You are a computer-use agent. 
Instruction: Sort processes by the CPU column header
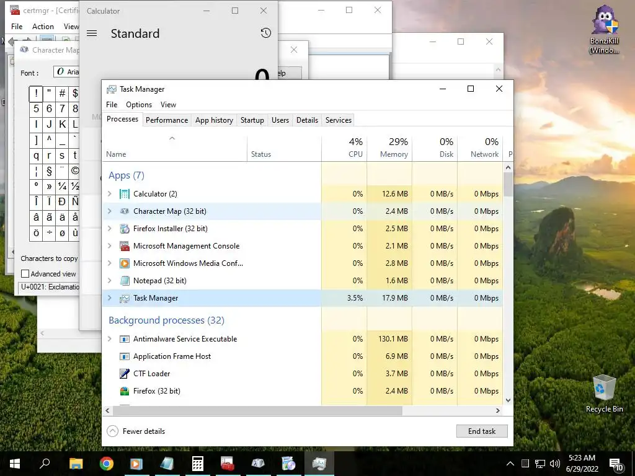tap(345, 148)
